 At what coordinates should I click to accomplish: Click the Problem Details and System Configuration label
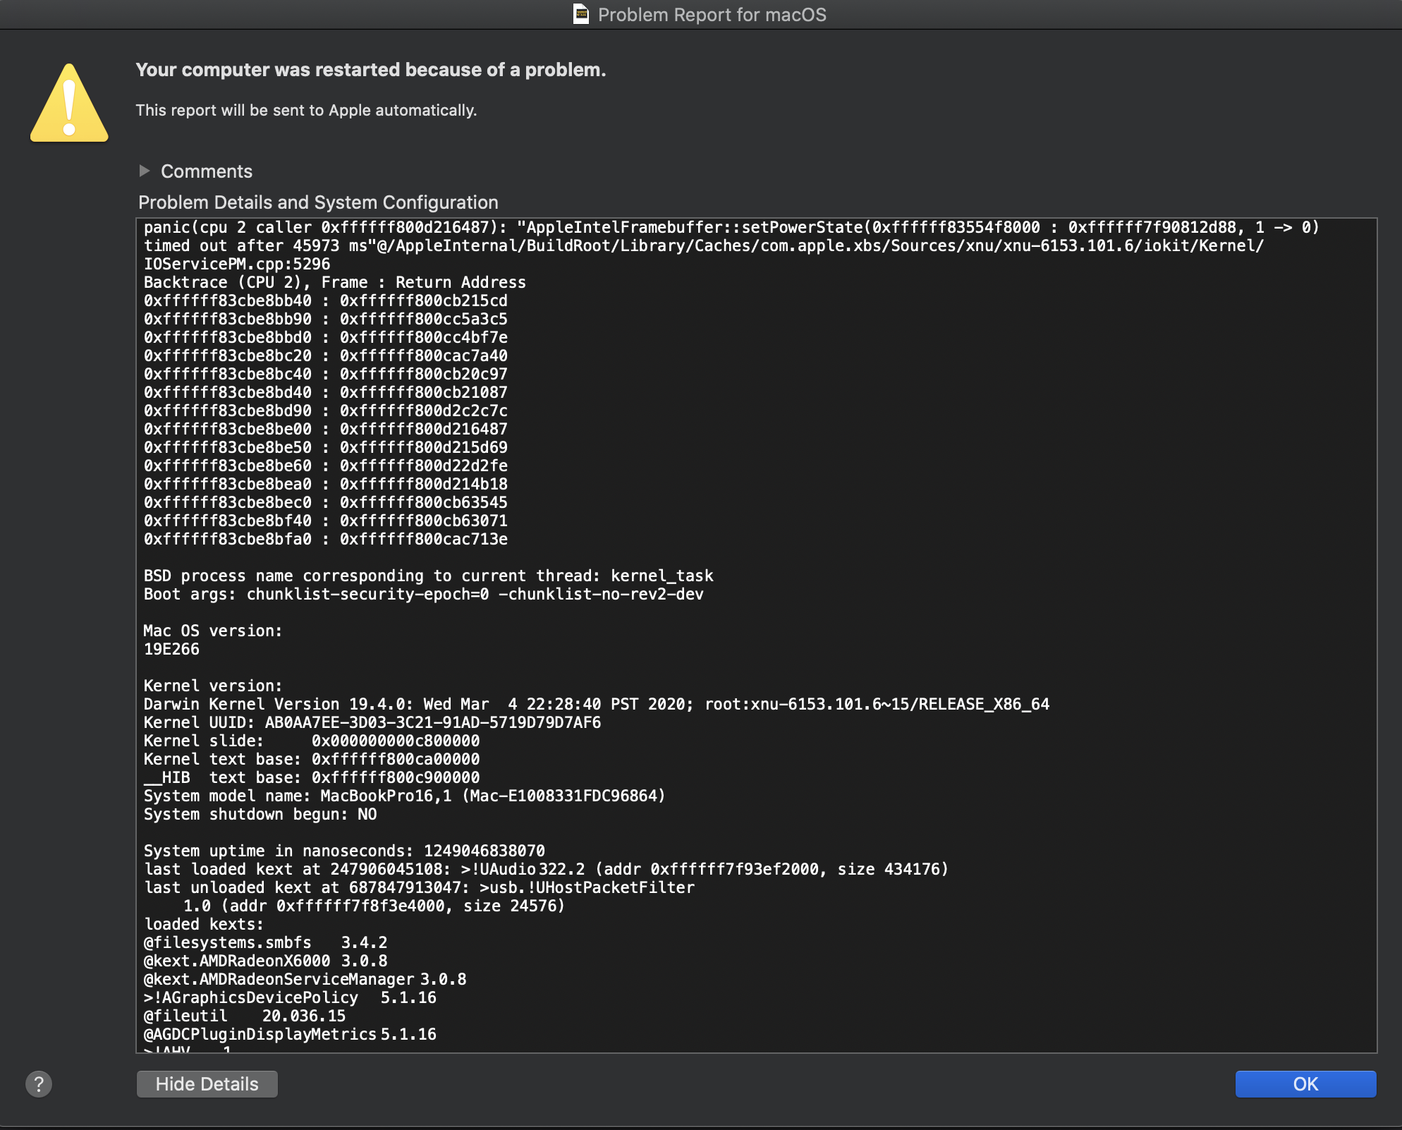(x=318, y=202)
